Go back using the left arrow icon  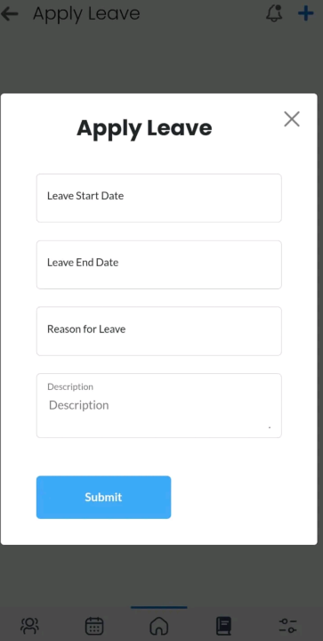coord(10,14)
